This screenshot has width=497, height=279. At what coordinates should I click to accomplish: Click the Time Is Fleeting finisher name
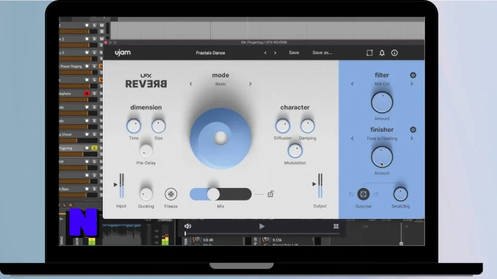click(382, 139)
